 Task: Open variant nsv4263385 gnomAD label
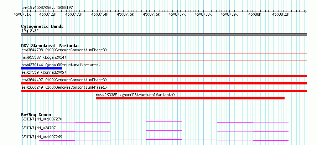coord(135,95)
